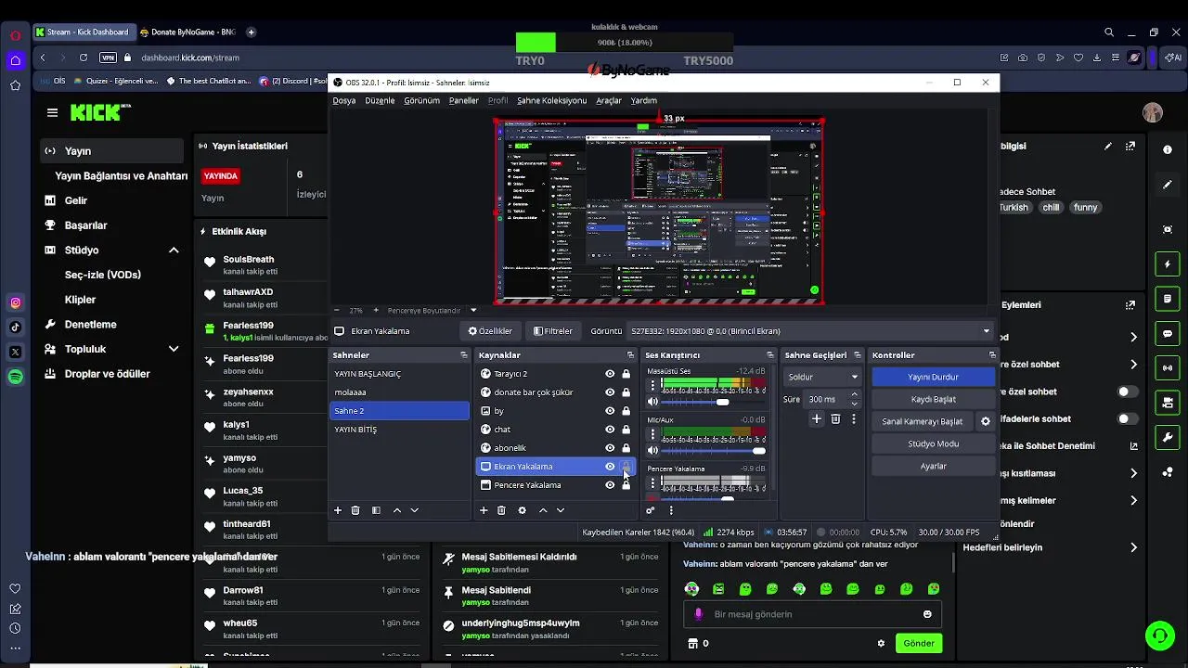Toggle visibility of the abonelik source

coord(610,448)
